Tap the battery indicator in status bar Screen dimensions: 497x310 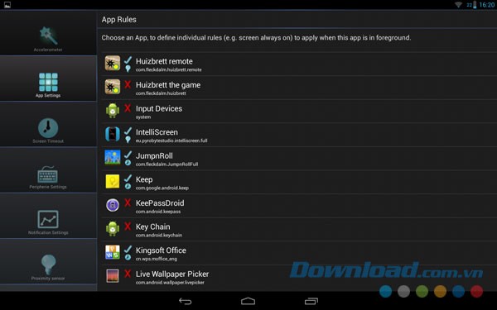pyautogui.click(x=475, y=5)
